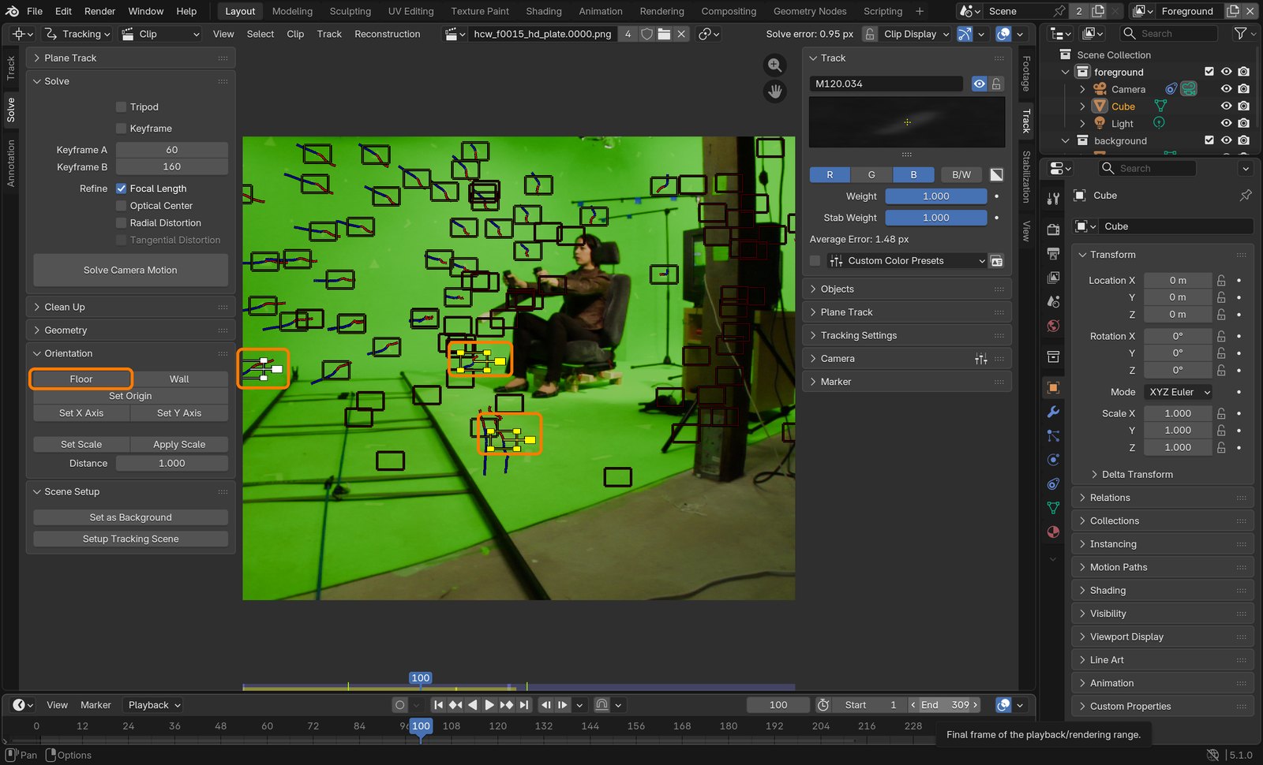Uncheck Refine Focal Length
The image size is (1263, 765).
point(122,188)
